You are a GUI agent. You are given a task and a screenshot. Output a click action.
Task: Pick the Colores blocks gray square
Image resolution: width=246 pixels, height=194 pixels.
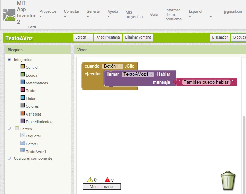tap(23, 105)
